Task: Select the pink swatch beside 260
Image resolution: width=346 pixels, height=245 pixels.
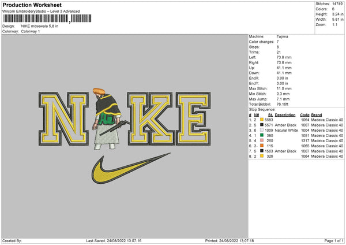Action: click(x=262, y=140)
